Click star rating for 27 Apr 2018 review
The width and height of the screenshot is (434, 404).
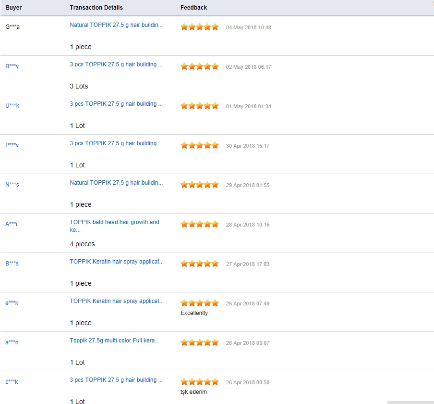(200, 264)
